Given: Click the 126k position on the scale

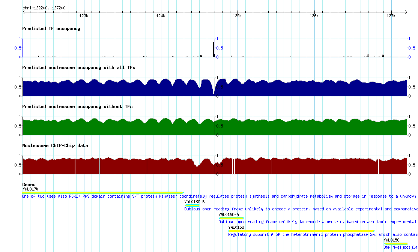Looking at the screenshot, I should tap(314, 16).
